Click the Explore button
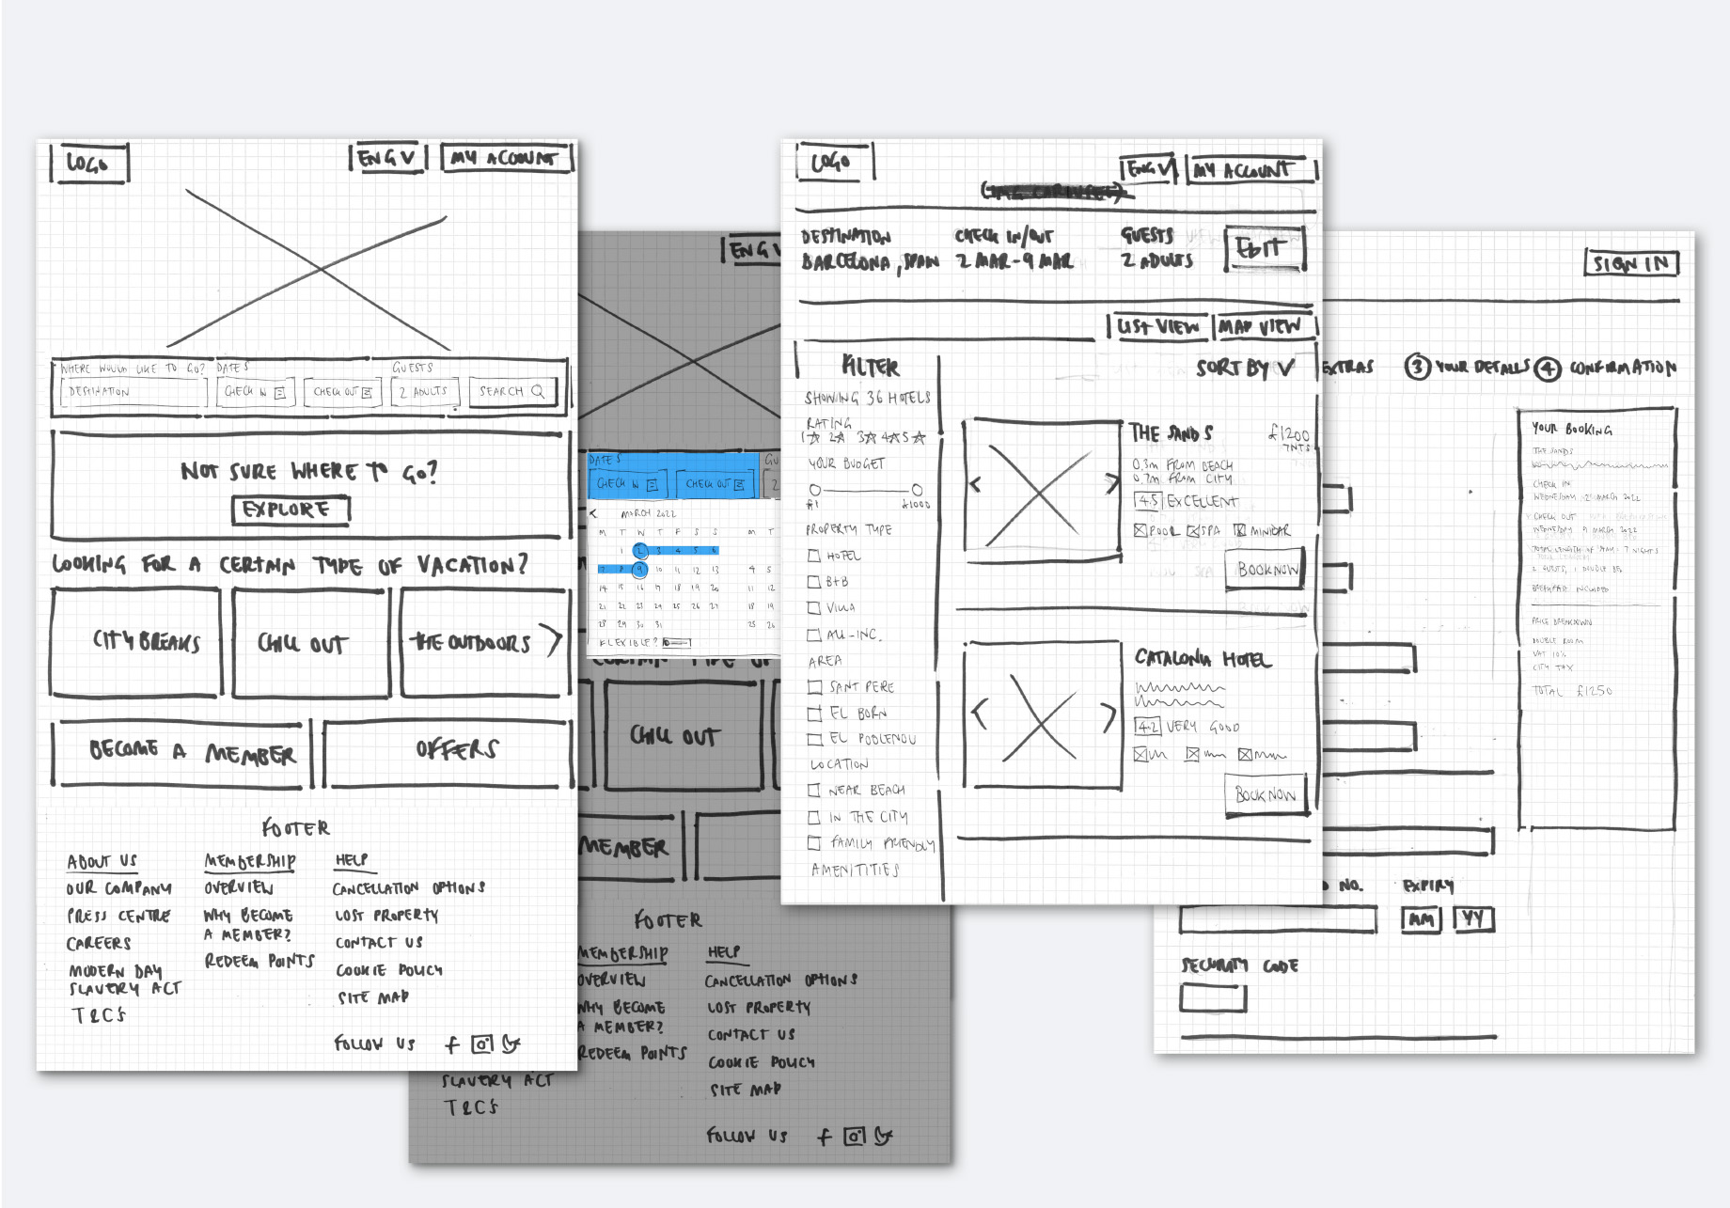 pos(291,510)
